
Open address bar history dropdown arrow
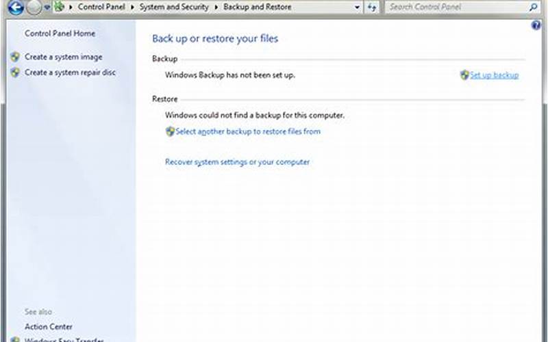point(357,7)
